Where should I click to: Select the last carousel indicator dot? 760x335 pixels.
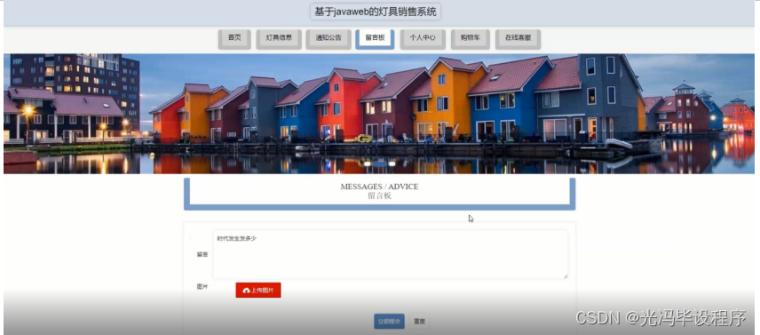(x=392, y=164)
